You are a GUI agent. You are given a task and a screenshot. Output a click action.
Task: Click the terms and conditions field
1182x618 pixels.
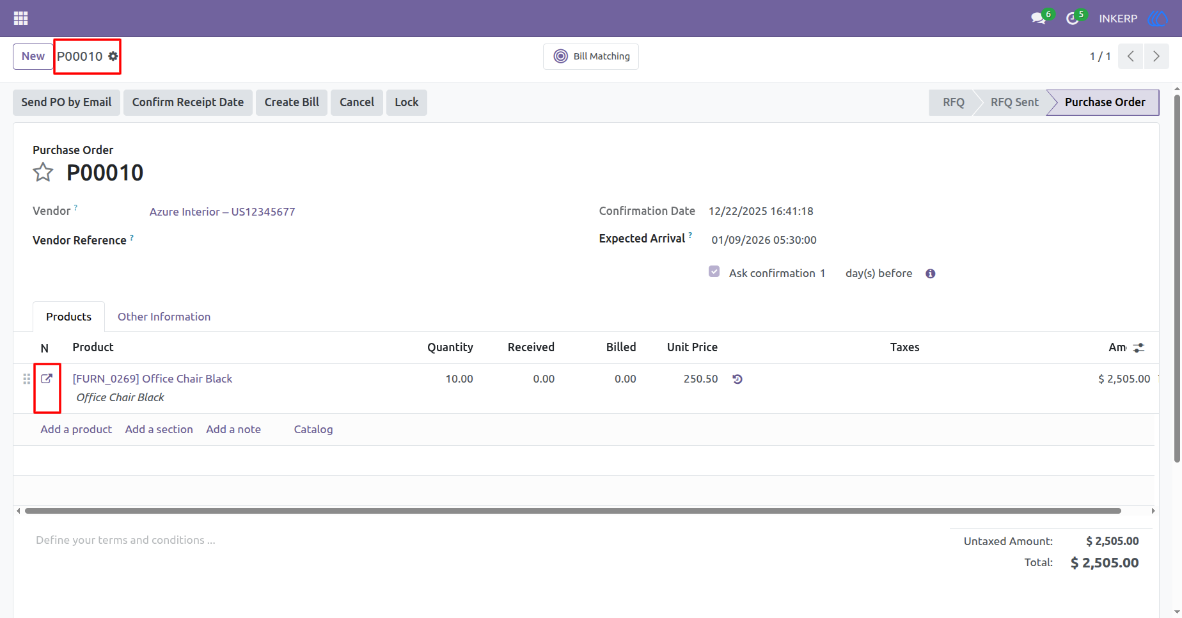[x=125, y=540]
